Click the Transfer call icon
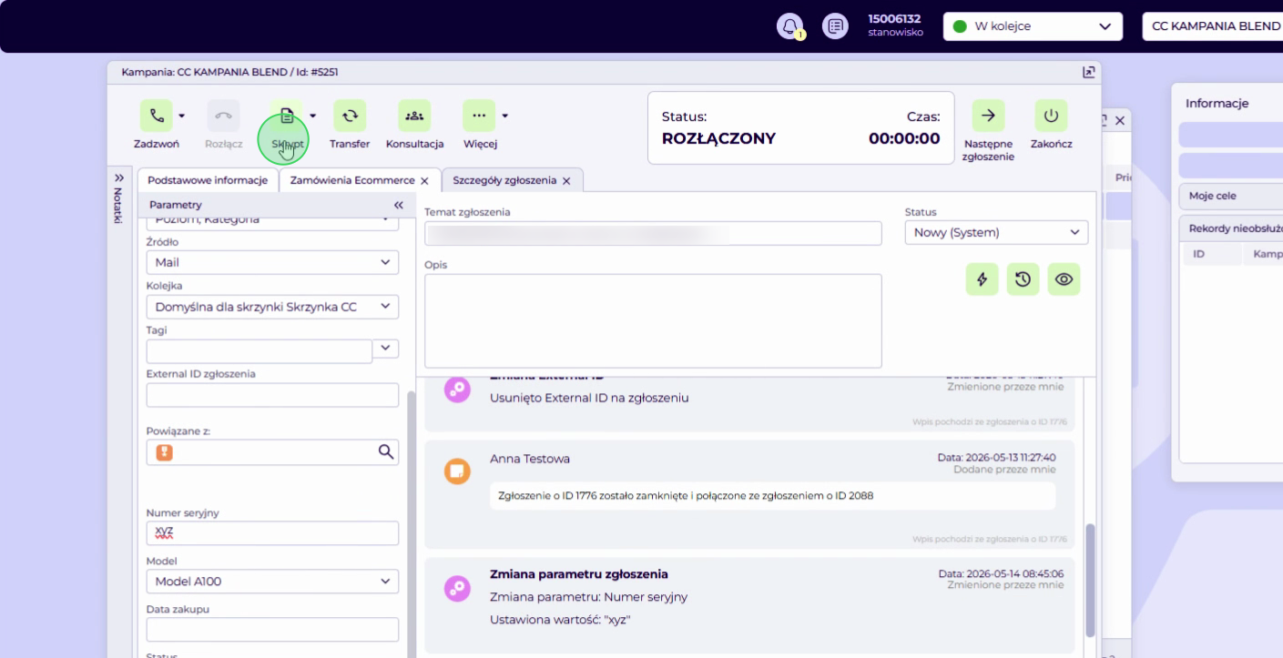The height and width of the screenshot is (658, 1283). click(350, 116)
